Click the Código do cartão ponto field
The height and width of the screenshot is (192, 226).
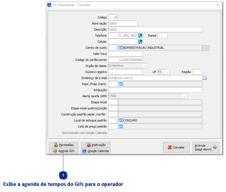coord(126,60)
